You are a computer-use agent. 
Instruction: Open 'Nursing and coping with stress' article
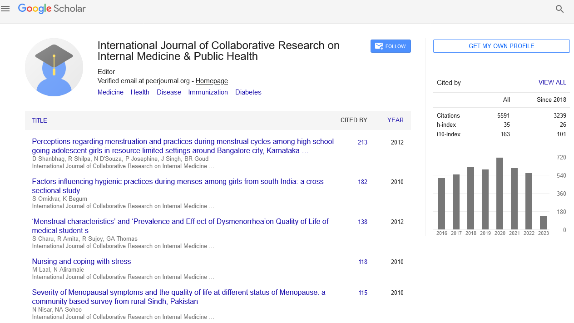click(x=81, y=262)
